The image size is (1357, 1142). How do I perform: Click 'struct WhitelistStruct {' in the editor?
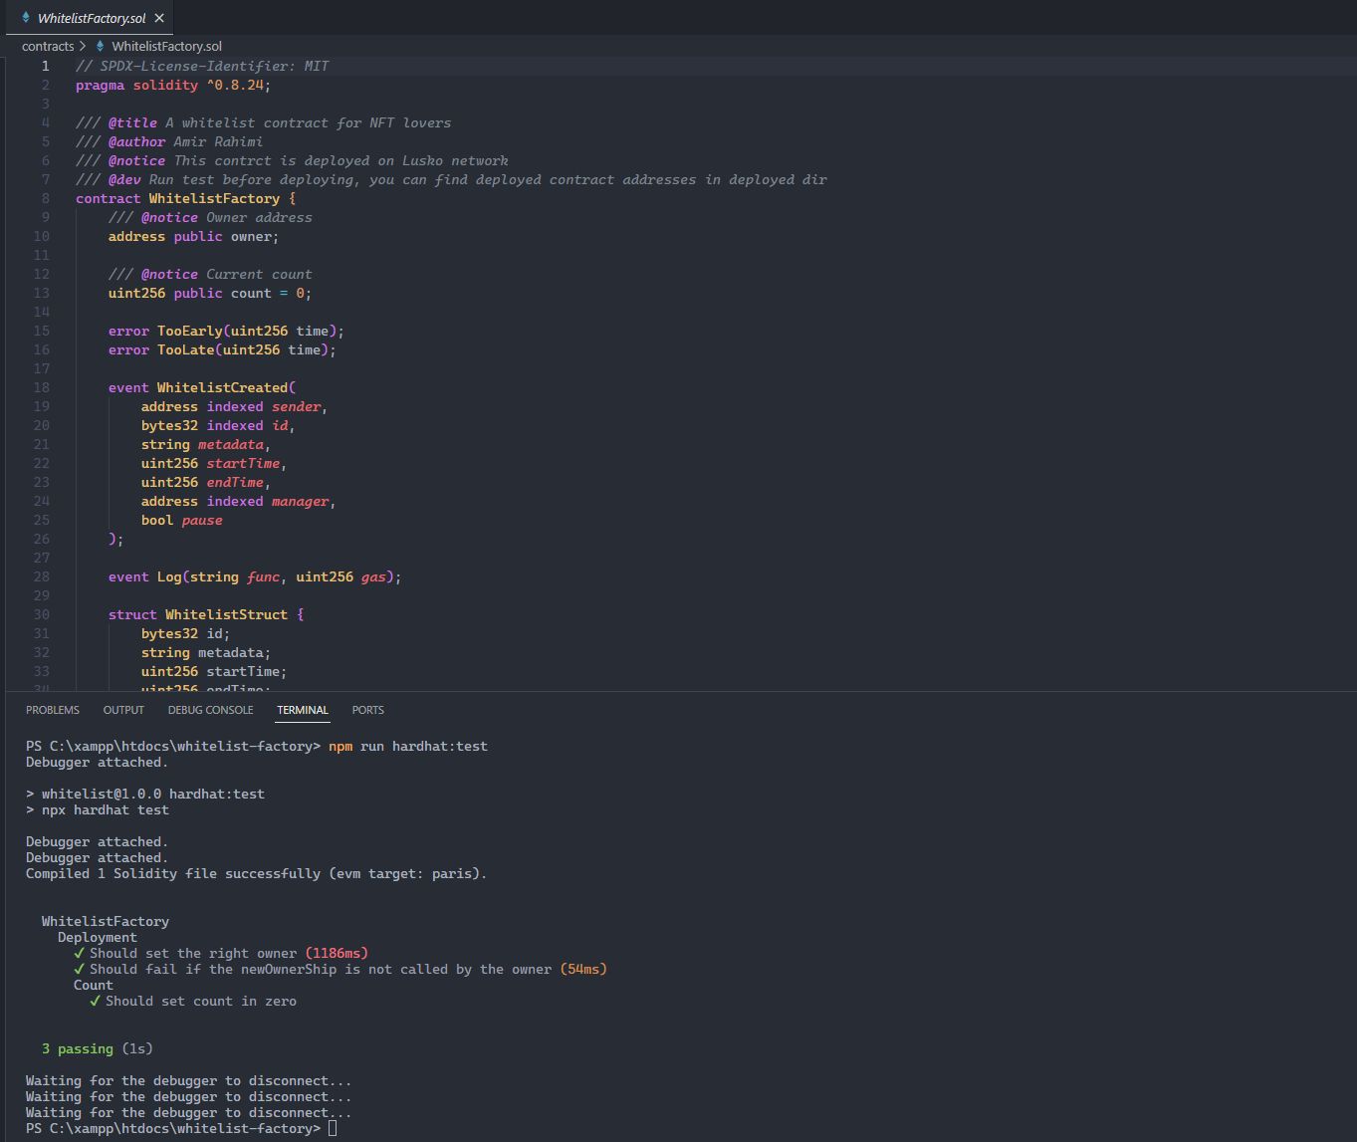coord(206,614)
